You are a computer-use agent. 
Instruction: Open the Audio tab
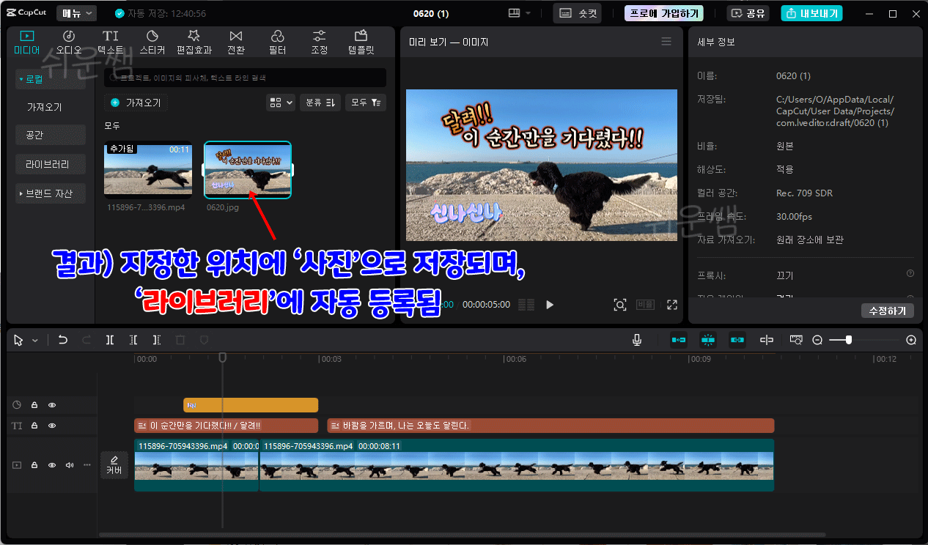pos(68,43)
